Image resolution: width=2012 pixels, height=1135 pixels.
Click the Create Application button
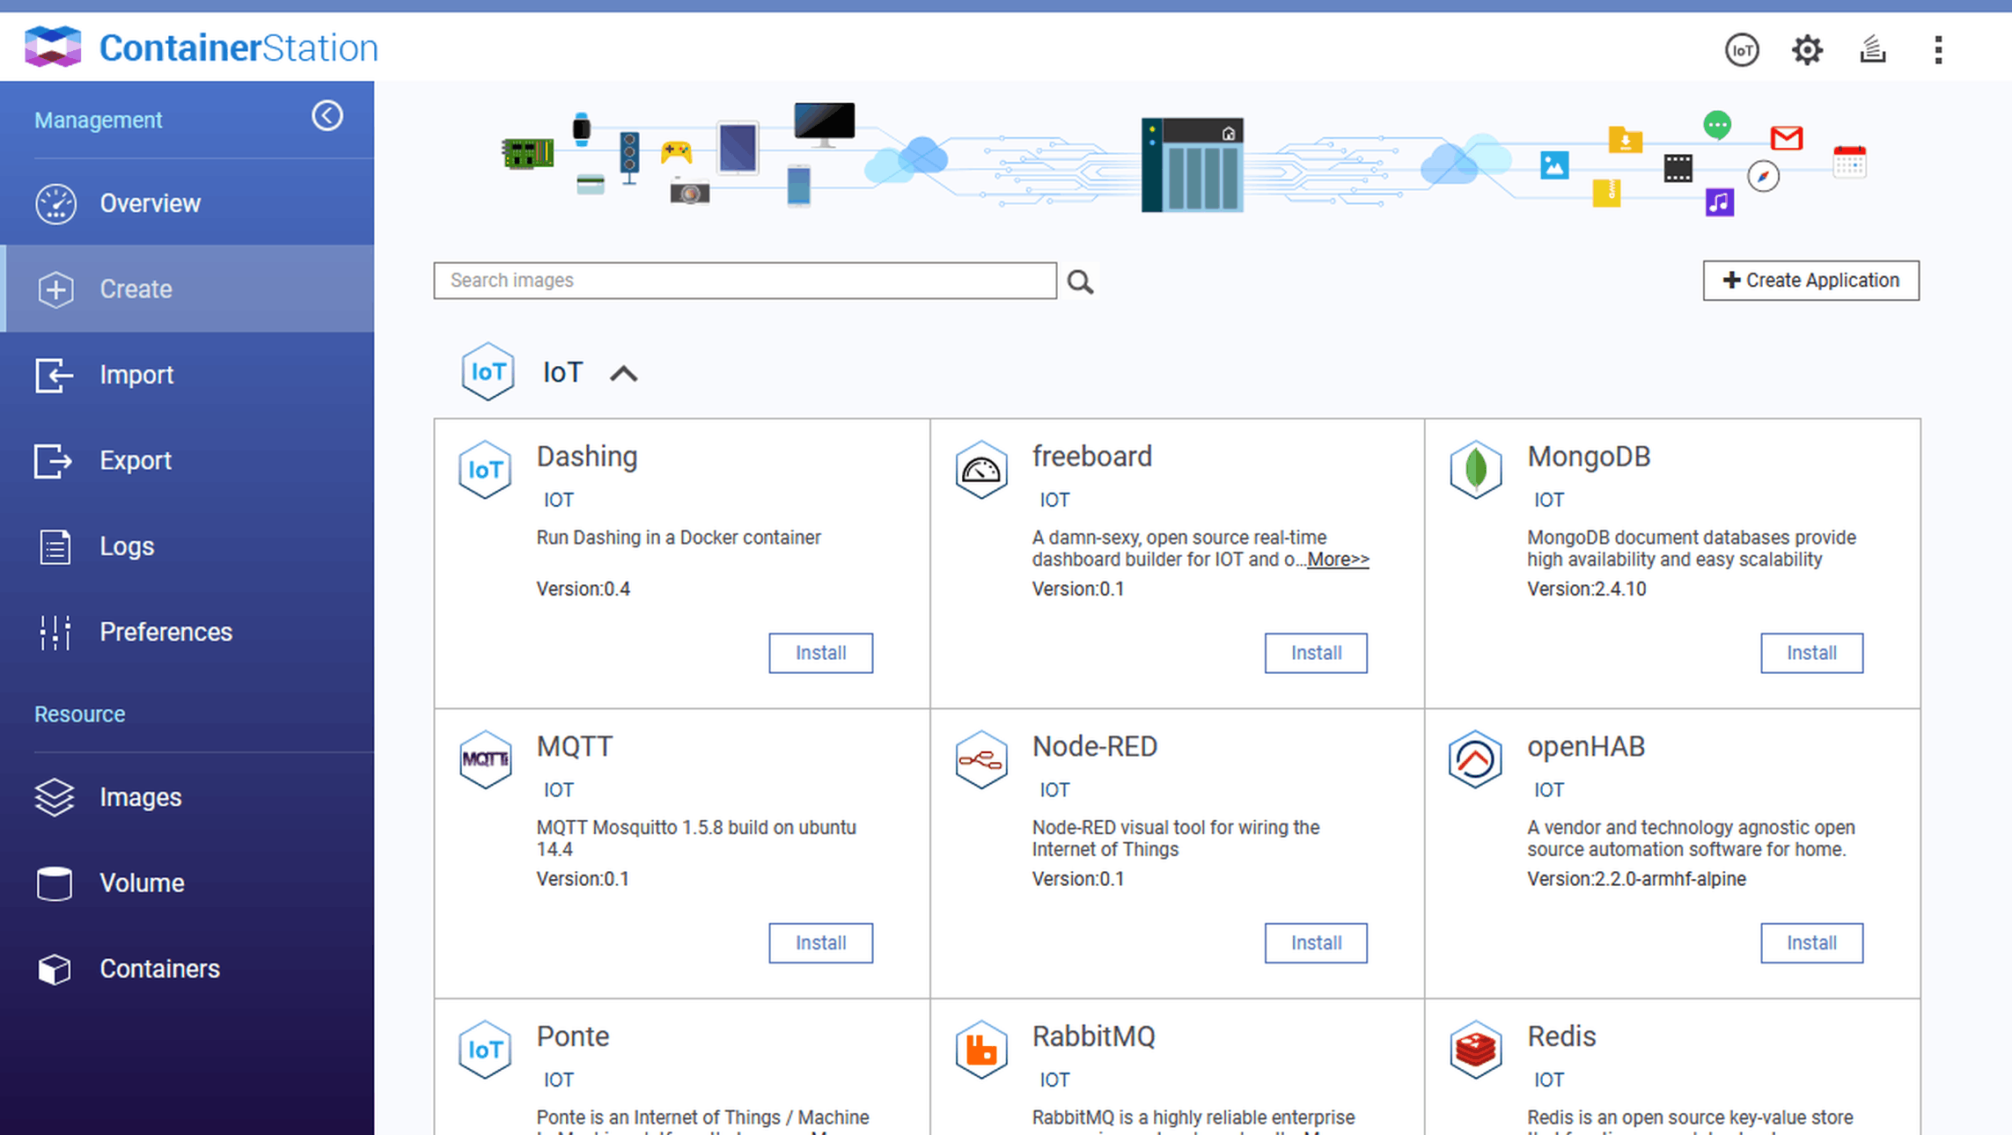(x=1810, y=281)
